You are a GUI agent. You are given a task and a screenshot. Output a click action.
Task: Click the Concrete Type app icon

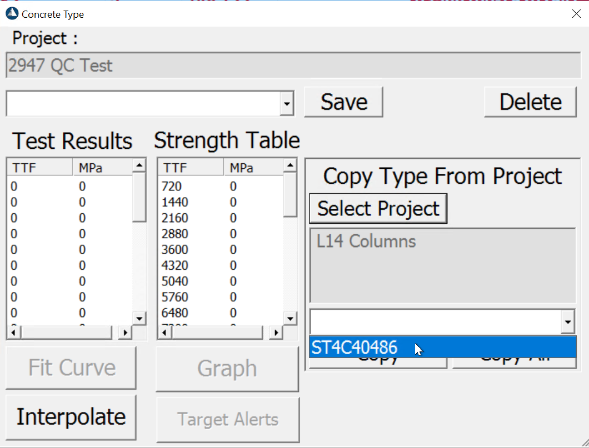click(12, 13)
